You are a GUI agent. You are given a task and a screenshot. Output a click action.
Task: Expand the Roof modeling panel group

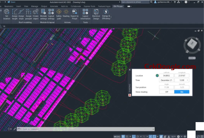25,22
